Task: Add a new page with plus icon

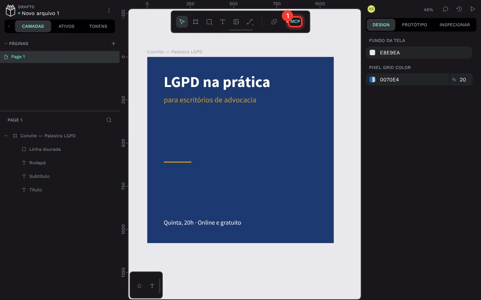Action: click(113, 43)
